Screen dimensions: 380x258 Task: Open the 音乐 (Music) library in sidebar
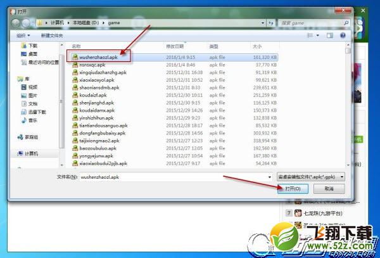pyautogui.click(x=32, y=119)
